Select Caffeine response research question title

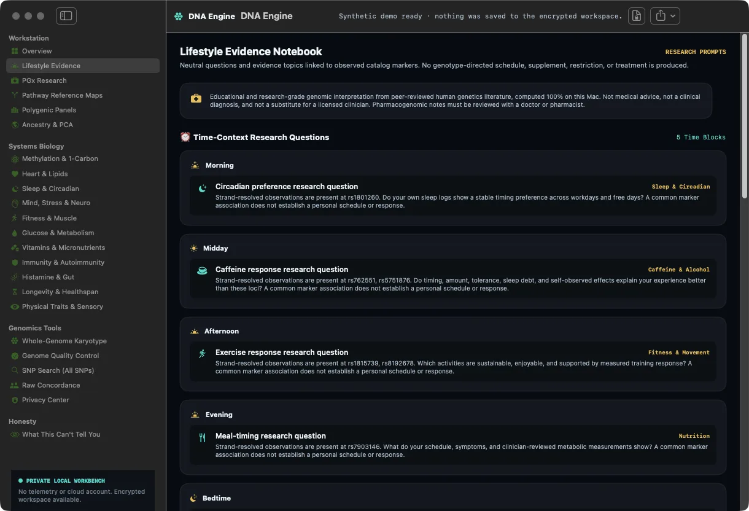click(x=282, y=270)
